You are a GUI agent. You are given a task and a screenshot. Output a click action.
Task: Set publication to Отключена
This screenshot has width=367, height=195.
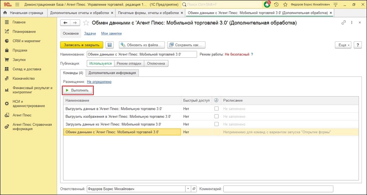[156, 63]
